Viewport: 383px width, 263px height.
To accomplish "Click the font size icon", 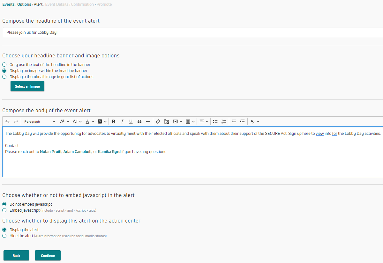I will click(x=75, y=121).
